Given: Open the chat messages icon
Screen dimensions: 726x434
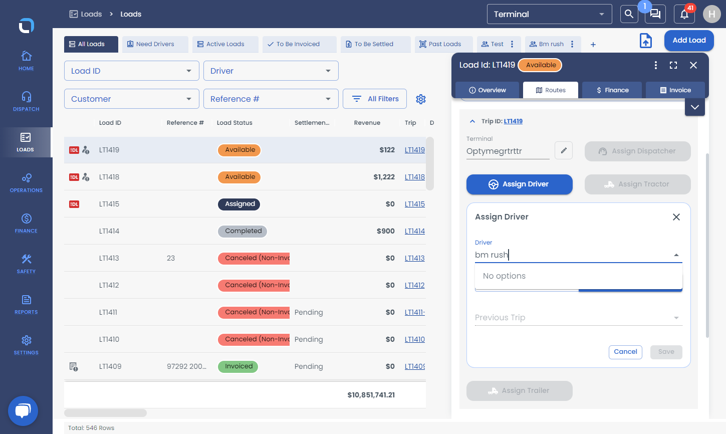Looking at the screenshot, I should click(655, 14).
